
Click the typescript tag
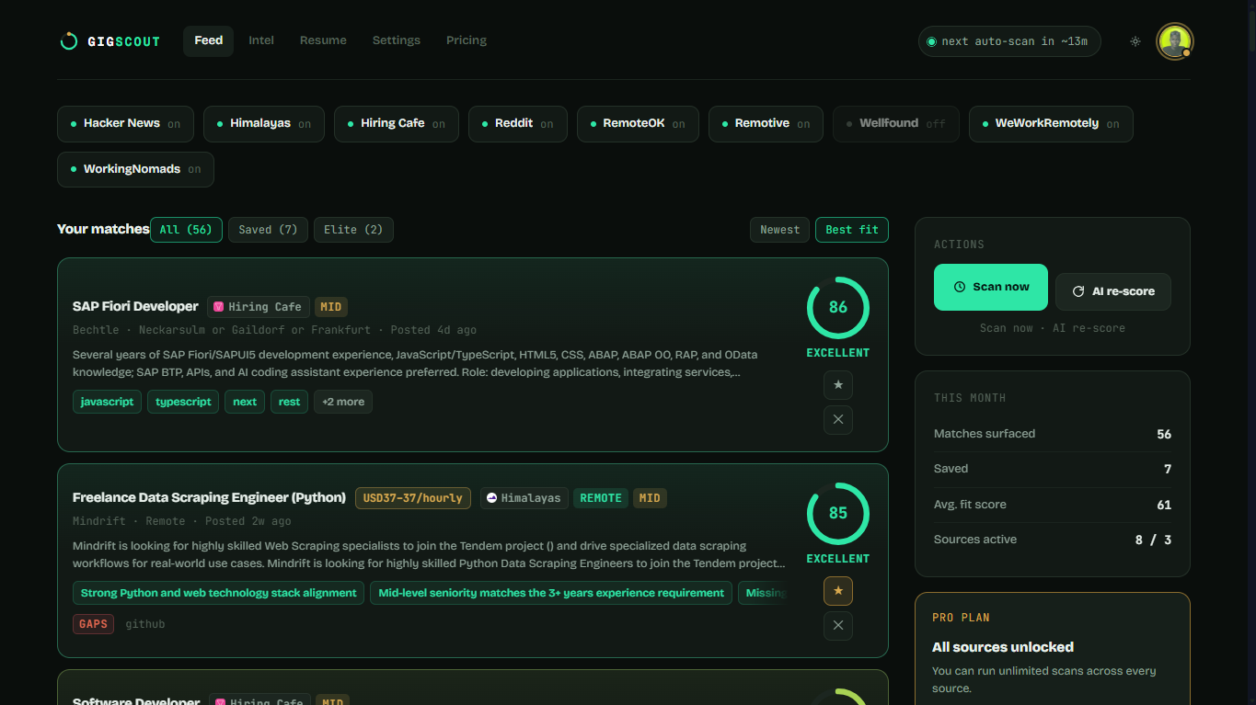pos(183,402)
